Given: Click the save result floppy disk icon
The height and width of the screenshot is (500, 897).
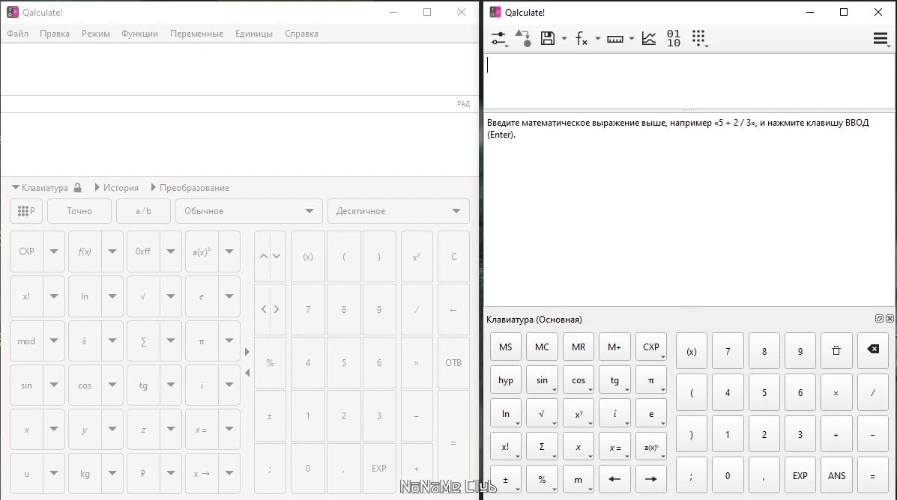Looking at the screenshot, I should coord(548,38).
